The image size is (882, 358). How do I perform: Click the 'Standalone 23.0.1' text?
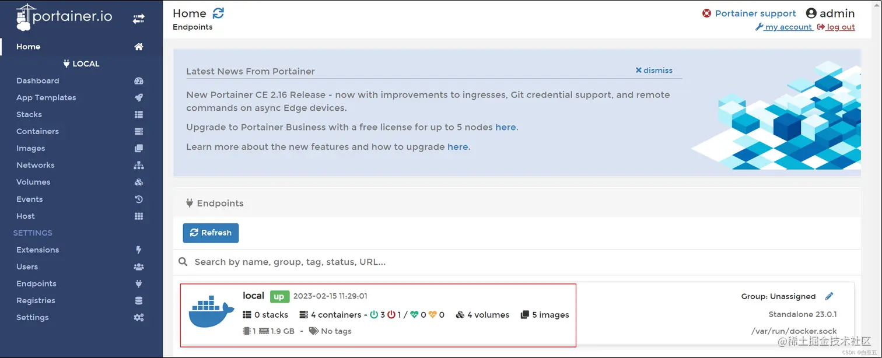(803, 315)
